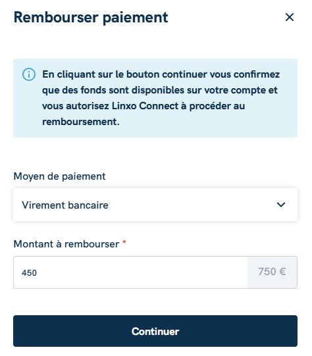Viewport: 312px width, 356px height.
Task: Expand the chevron beside Virement bancaire
Action: (x=281, y=205)
